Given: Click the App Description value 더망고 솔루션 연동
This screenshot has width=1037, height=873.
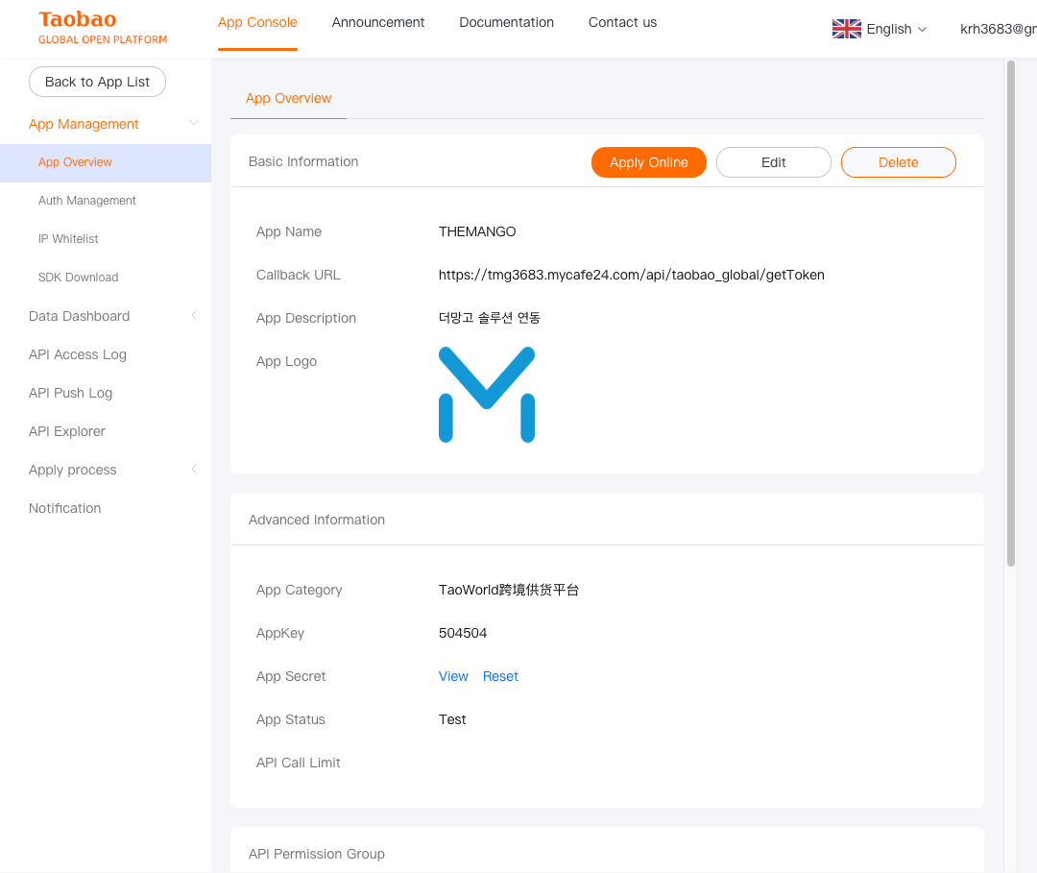Looking at the screenshot, I should [x=489, y=318].
